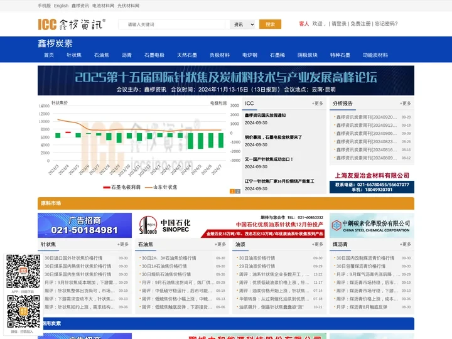452x339 pixels.
Task: Open 炭素周刊(20240809 report
Action: click(x=367, y=158)
